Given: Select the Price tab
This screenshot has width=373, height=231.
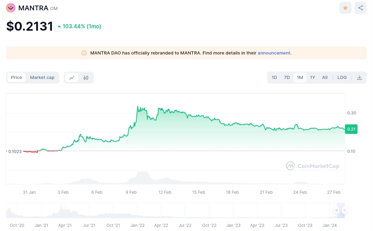Looking at the screenshot, I should tap(17, 78).
